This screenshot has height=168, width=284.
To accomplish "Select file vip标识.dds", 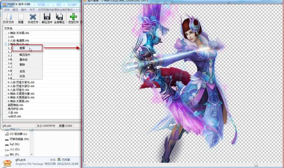I will point(14,117).
